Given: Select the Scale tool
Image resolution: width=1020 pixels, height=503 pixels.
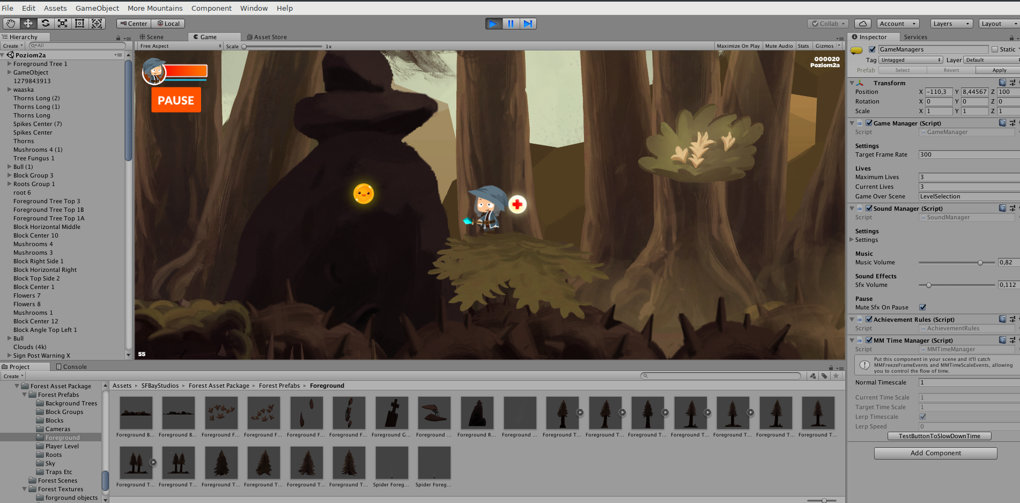Looking at the screenshot, I should coord(63,24).
